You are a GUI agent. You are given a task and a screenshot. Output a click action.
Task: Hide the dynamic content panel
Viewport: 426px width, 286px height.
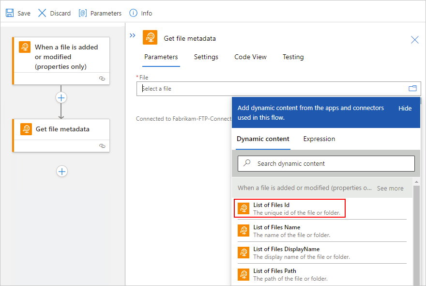405,108
